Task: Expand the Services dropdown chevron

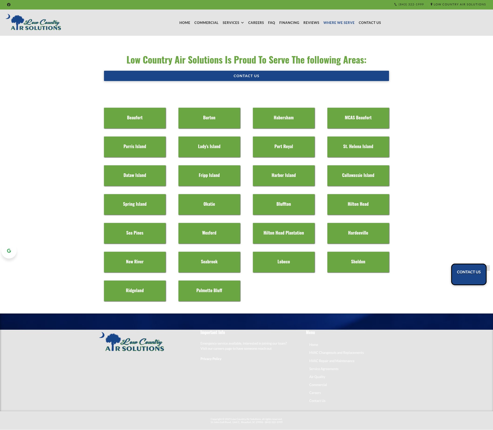Action: pyautogui.click(x=242, y=23)
